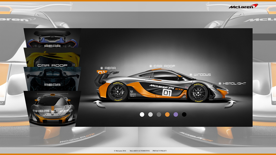Open the Headlight thumbnail
The width and height of the screenshot is (276, 155).
click(x=53, y=109)
